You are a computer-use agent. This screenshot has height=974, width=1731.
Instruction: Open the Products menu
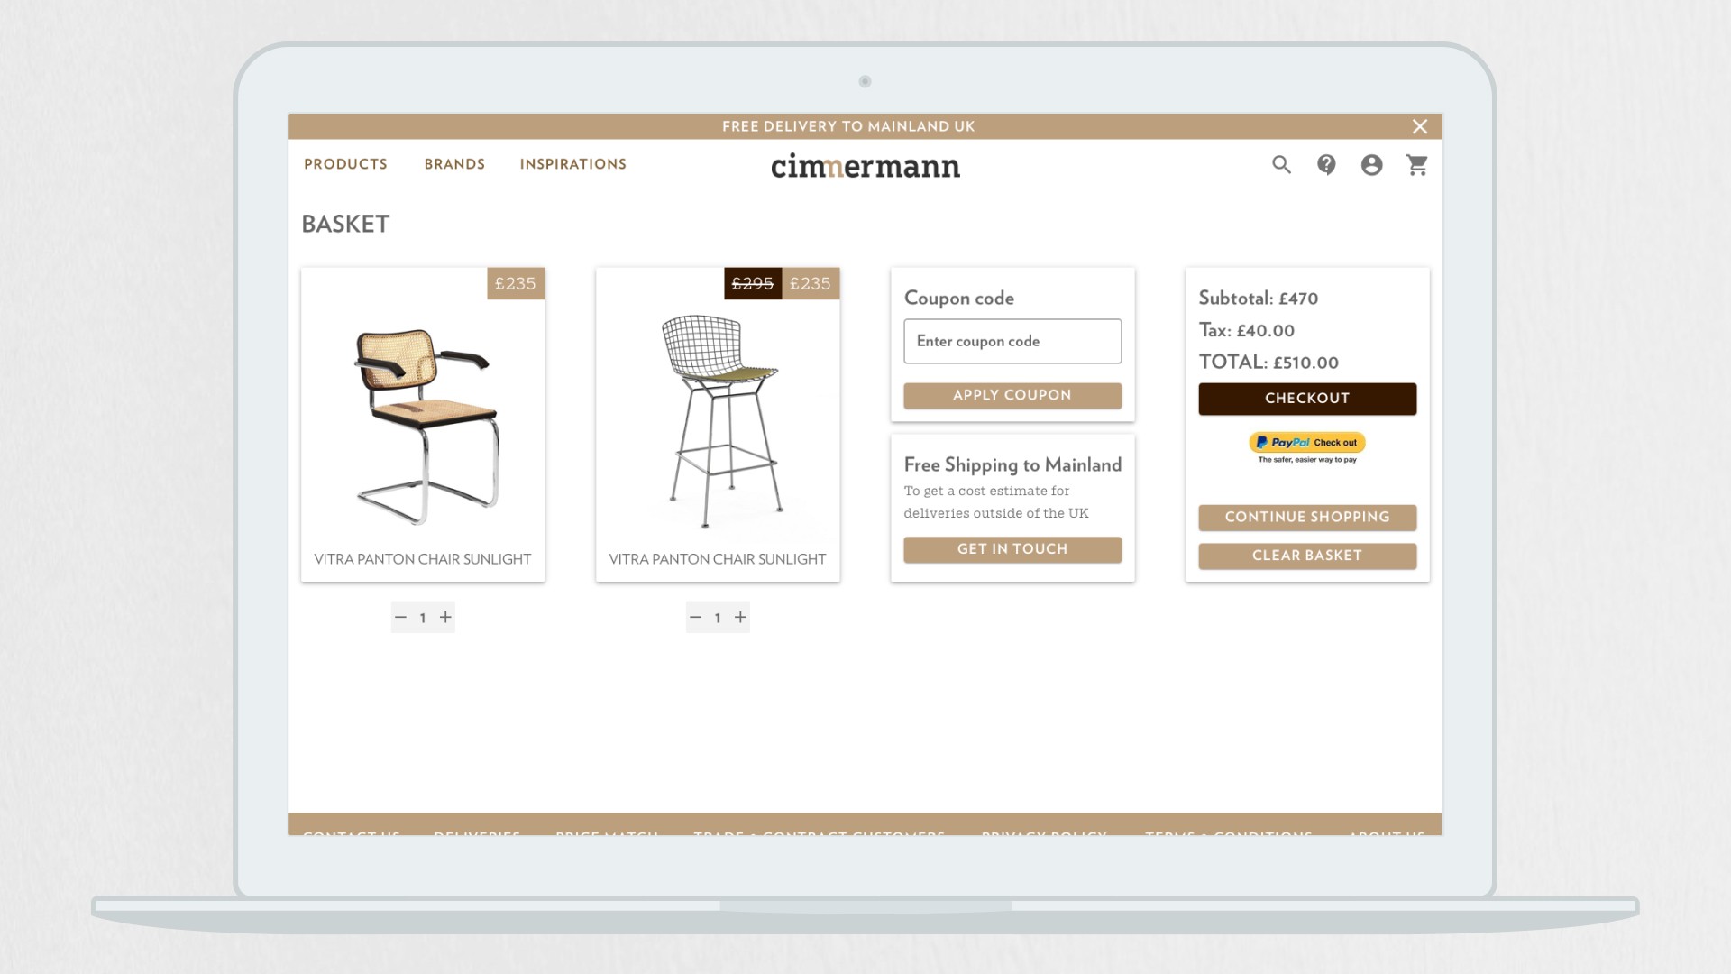click(345, 164)
